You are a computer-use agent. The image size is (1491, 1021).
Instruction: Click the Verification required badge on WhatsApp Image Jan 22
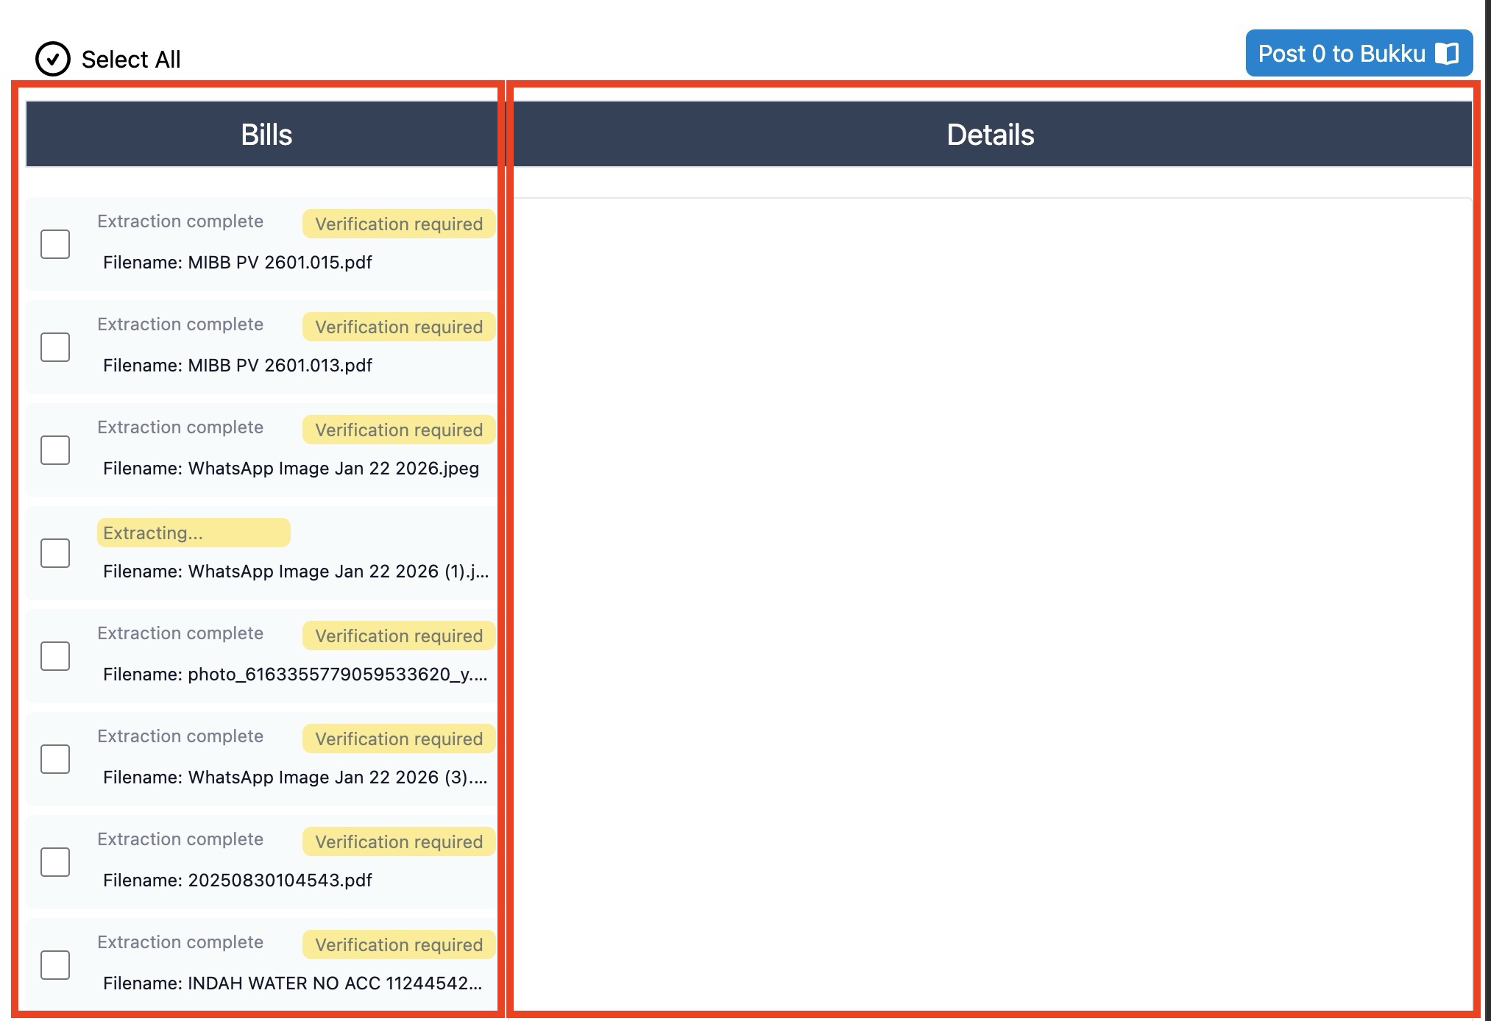(398, 430)
